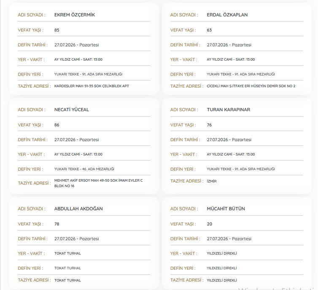Viewport: 318px width, 290px height.
Task: Select ABDULLAH AKDOĞAN name text
Action: point(78,209)
